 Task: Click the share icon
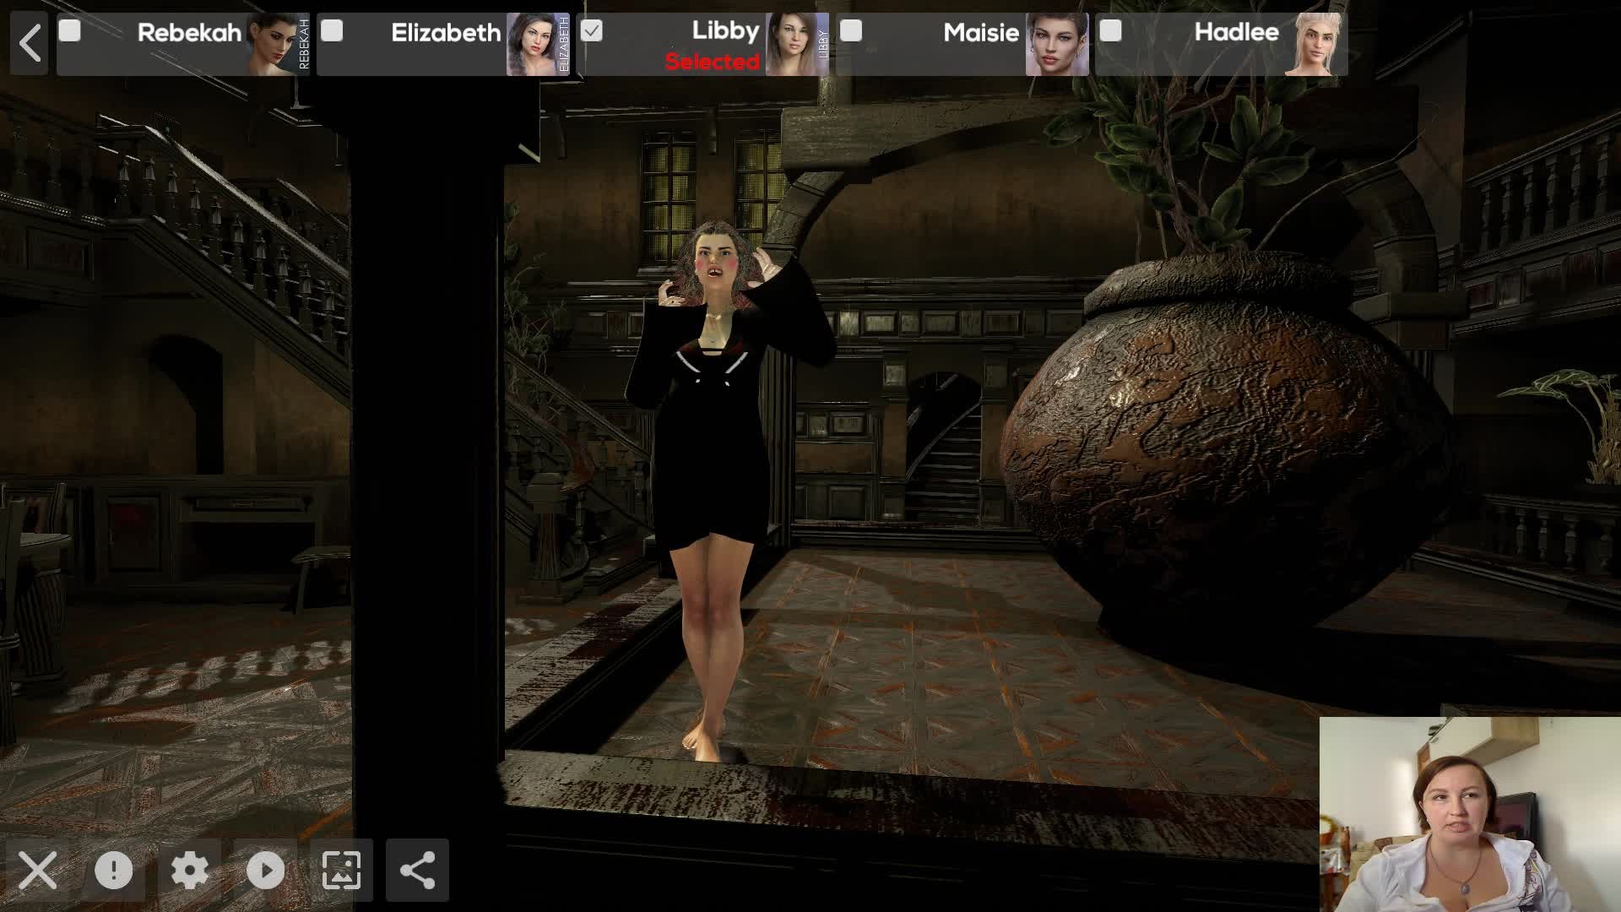tap(417, 870)
